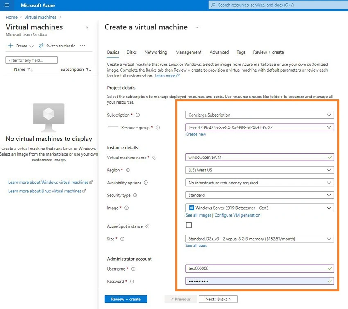
Task: Open the Security type dropdown
Action: click(x=260, y=195)
